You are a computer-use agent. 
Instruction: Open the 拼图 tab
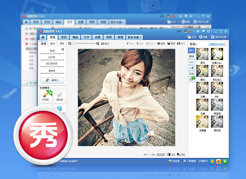(120, 37)
